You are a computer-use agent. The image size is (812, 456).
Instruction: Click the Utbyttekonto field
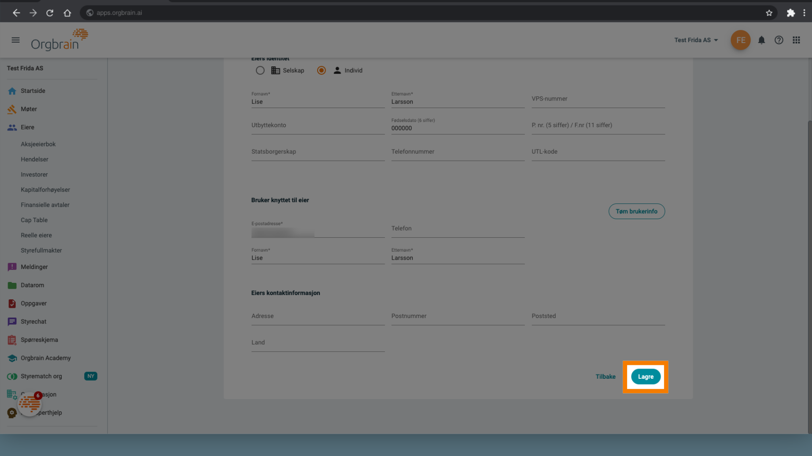(318, 125)
